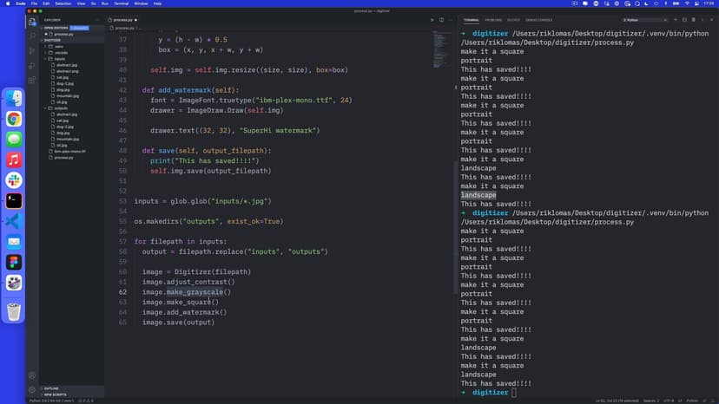719x404 pixels.
Task: Kill the terminal with trash icon
Action: 692,19
